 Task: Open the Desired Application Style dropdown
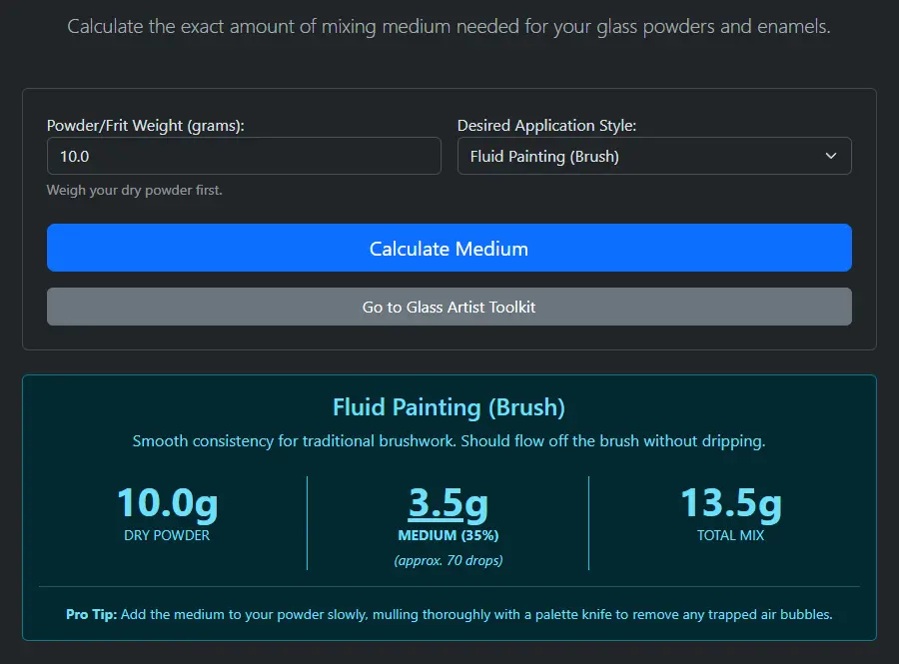654,156
